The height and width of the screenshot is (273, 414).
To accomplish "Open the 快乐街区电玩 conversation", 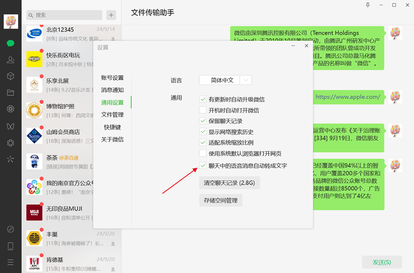I will 57,60.
